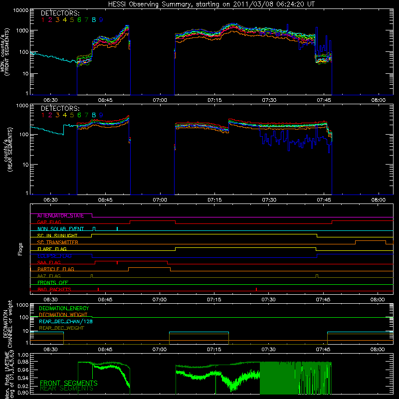Click blue detector '9' in rear segments legend
The height and width of the screenshot is (399, 399).
tap(101, 115)
